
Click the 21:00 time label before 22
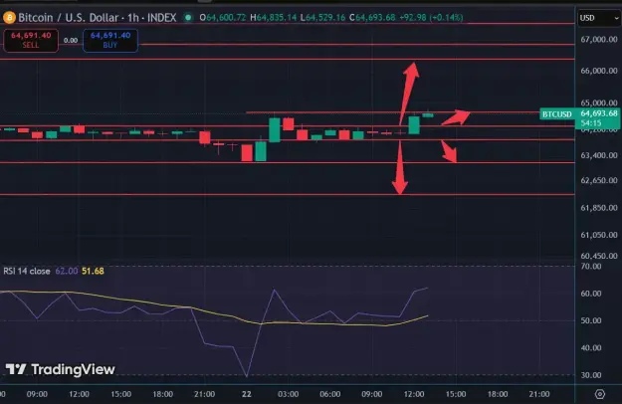click(204, 394)
